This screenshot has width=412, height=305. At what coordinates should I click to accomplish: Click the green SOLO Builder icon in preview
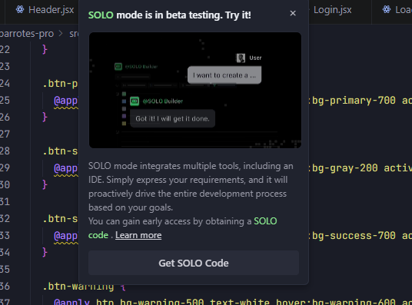[135, 101]
